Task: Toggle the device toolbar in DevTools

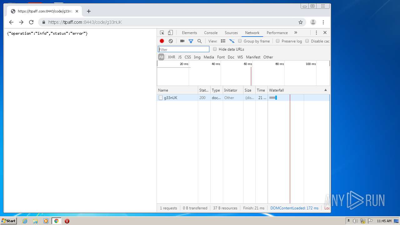Action: pyautogui.click(x=170, y=32)
